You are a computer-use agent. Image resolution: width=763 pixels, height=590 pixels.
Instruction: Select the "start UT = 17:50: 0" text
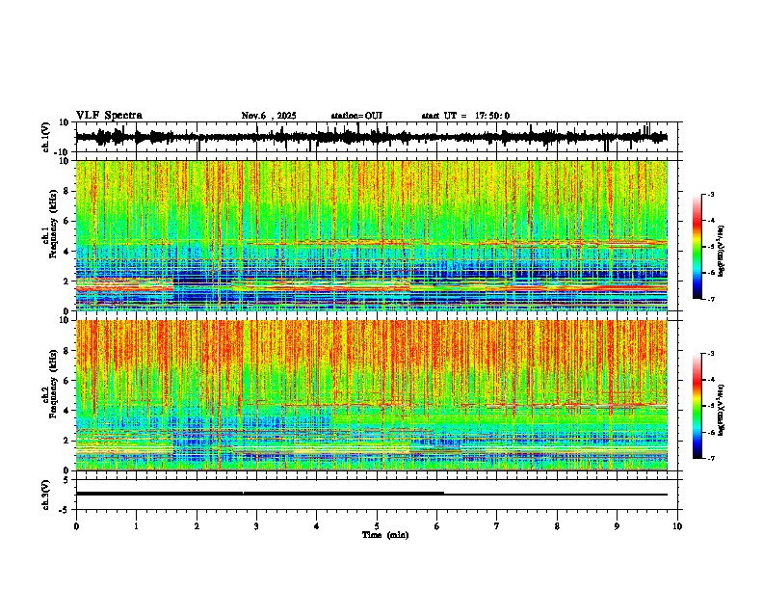click(x=465, y=116)
